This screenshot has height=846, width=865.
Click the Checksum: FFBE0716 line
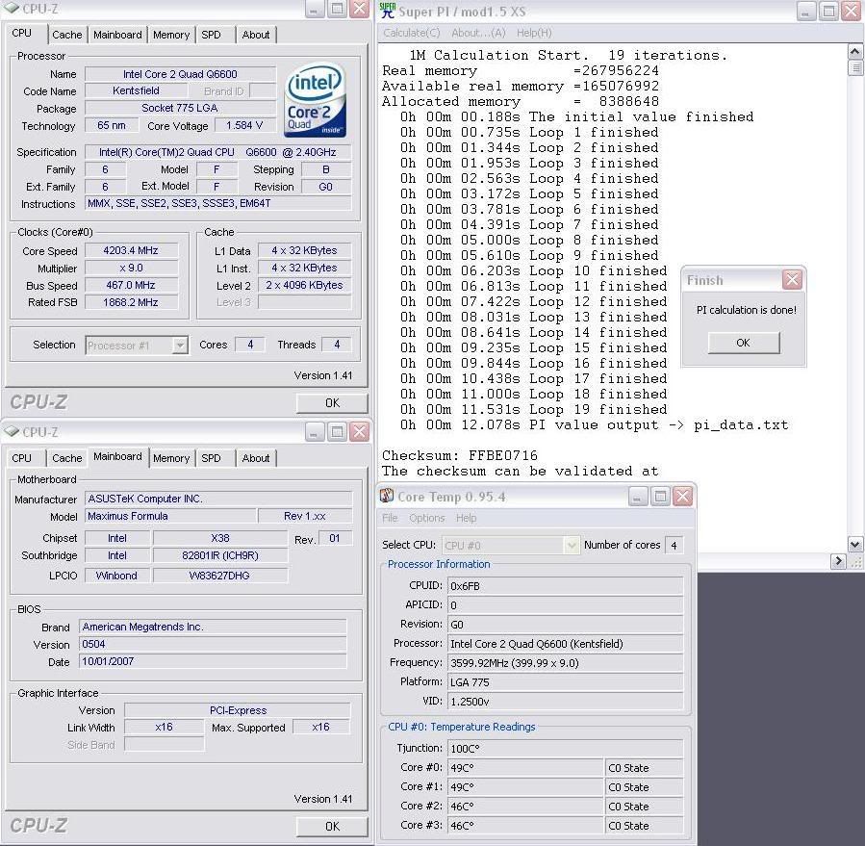tap(460, 455)
